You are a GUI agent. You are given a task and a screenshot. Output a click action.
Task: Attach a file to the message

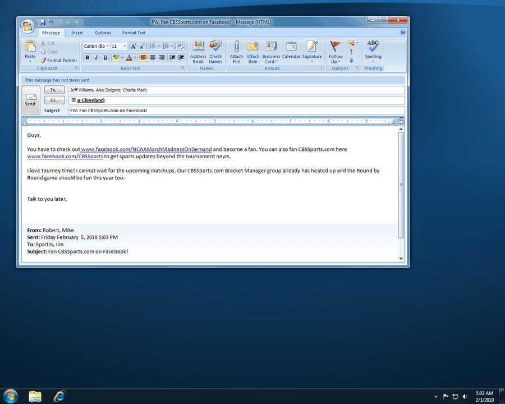pyautogui.click(x=236, y=52)
